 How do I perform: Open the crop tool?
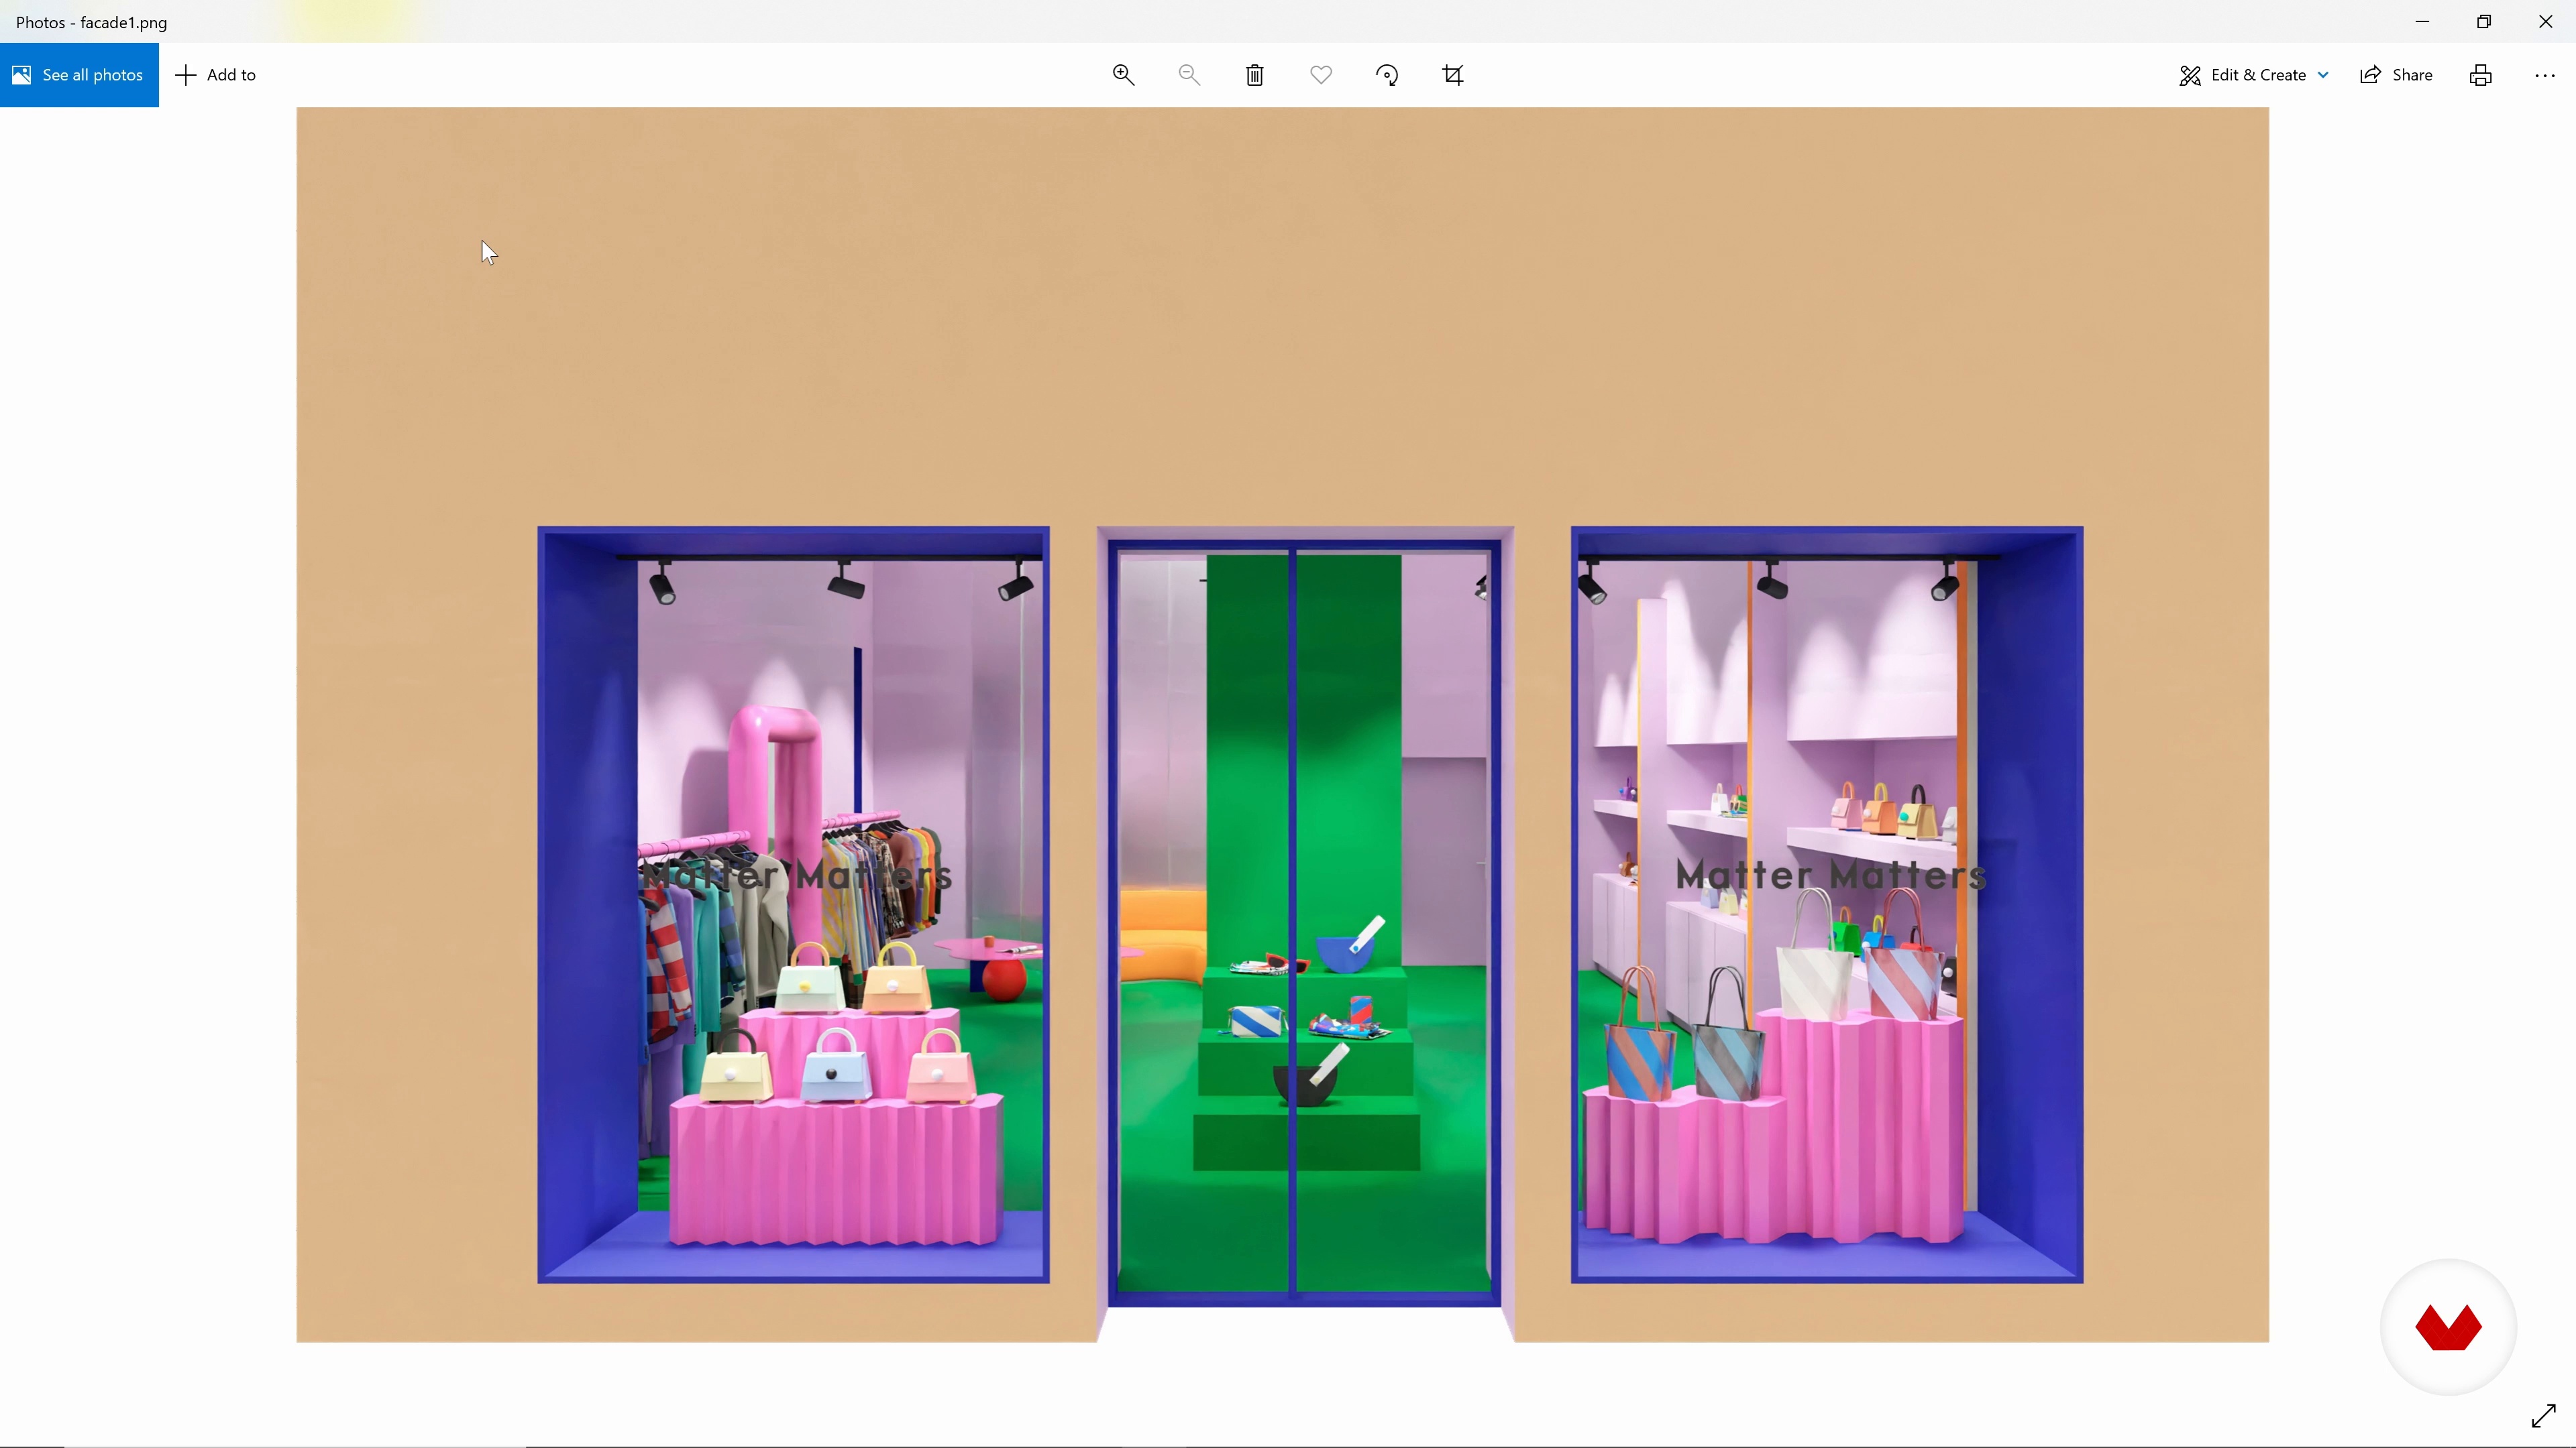[1453, 75]
